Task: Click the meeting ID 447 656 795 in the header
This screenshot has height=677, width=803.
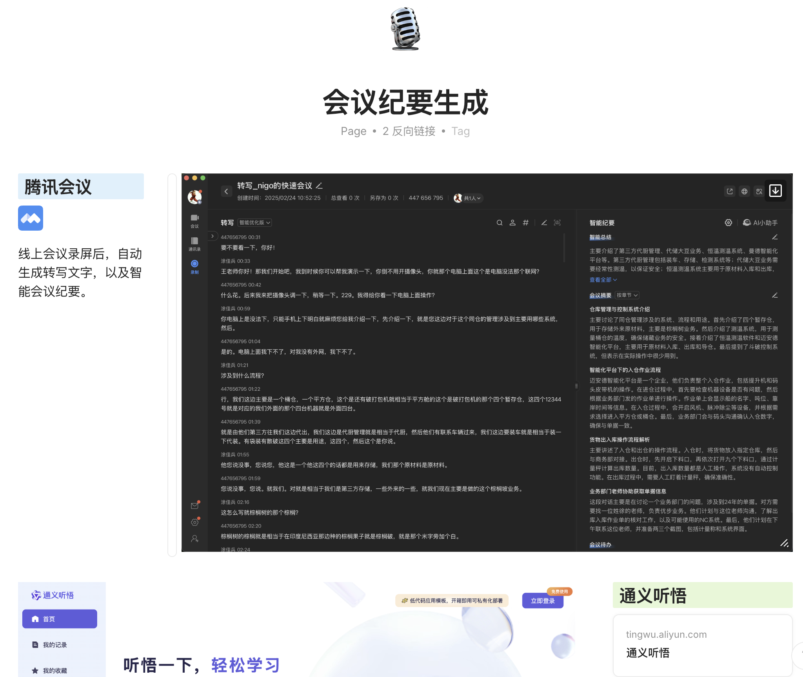Action: (x=426, y=198)
